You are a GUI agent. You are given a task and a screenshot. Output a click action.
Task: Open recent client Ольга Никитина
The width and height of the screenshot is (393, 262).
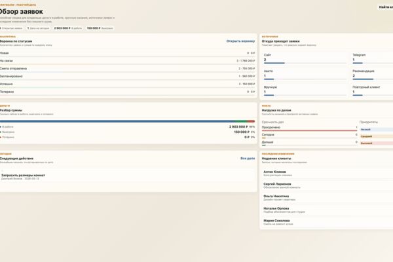coord(327,198)
